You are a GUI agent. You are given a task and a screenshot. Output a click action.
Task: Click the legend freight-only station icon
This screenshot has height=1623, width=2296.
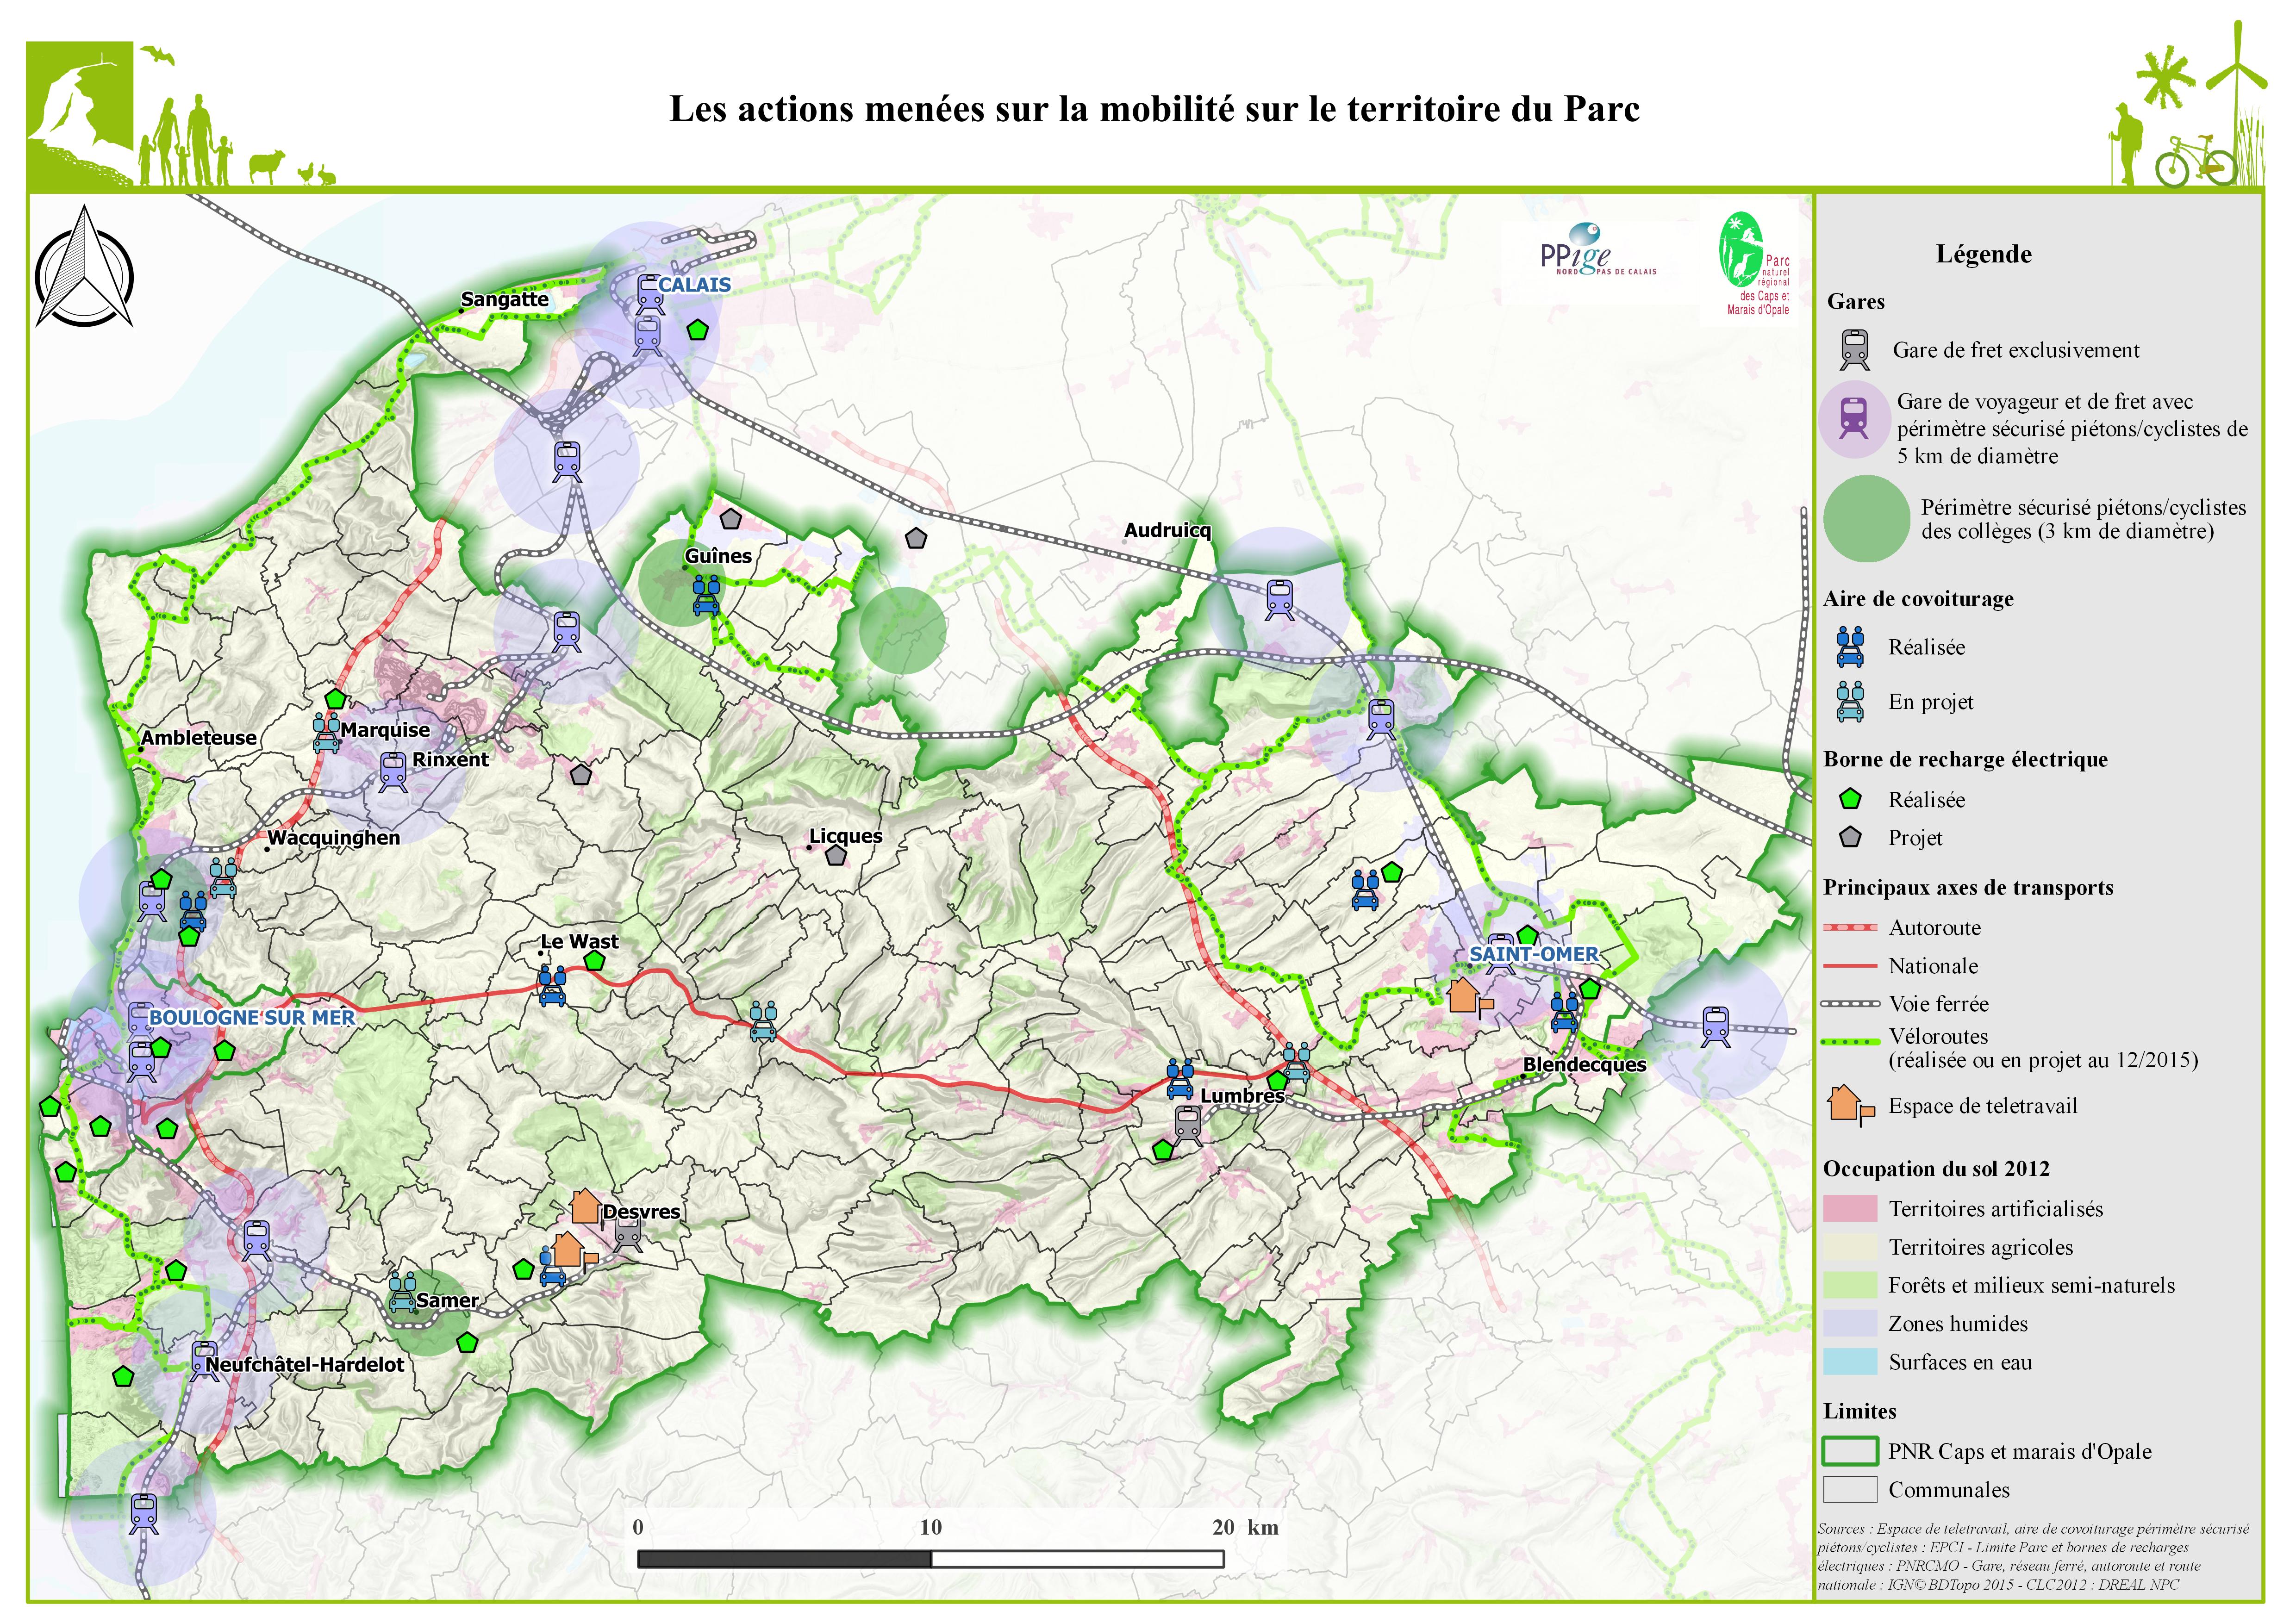click(x=1855, y=350)
